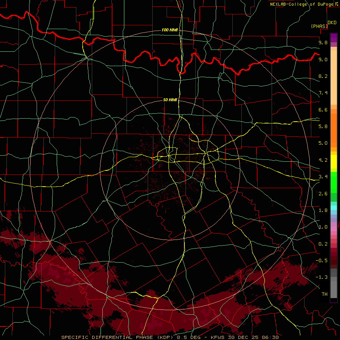Click the 100 NMI range ring label

(170, 30)
